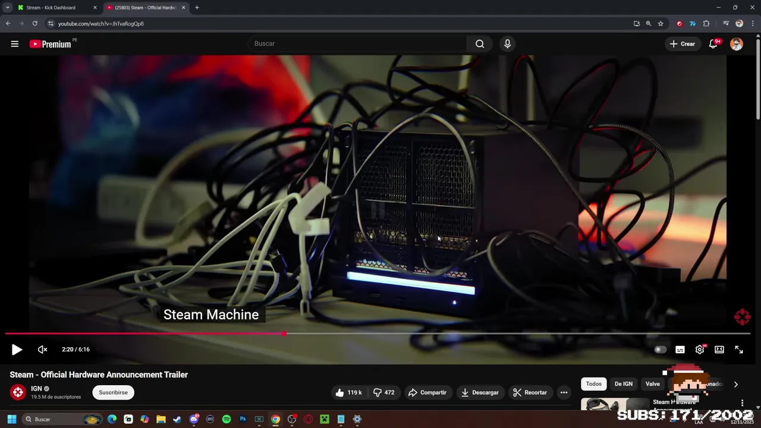Switch to Steam Official Hardware tab
This screenshot has width=761, height=428.
click(146, 8)
